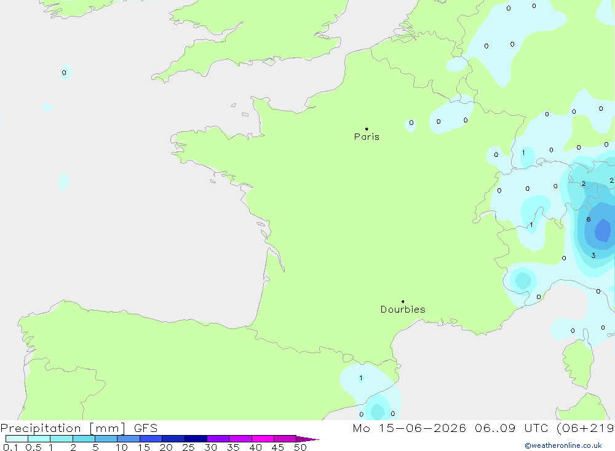Click the Paris city marker dot
The image size is (615, 451).
(367, 129)
